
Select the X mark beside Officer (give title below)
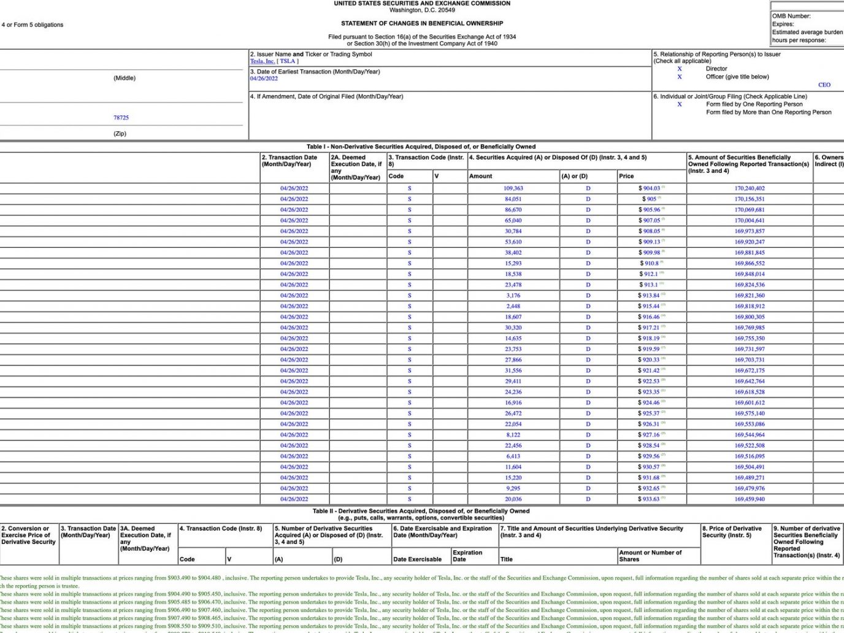tap(680, 77)
